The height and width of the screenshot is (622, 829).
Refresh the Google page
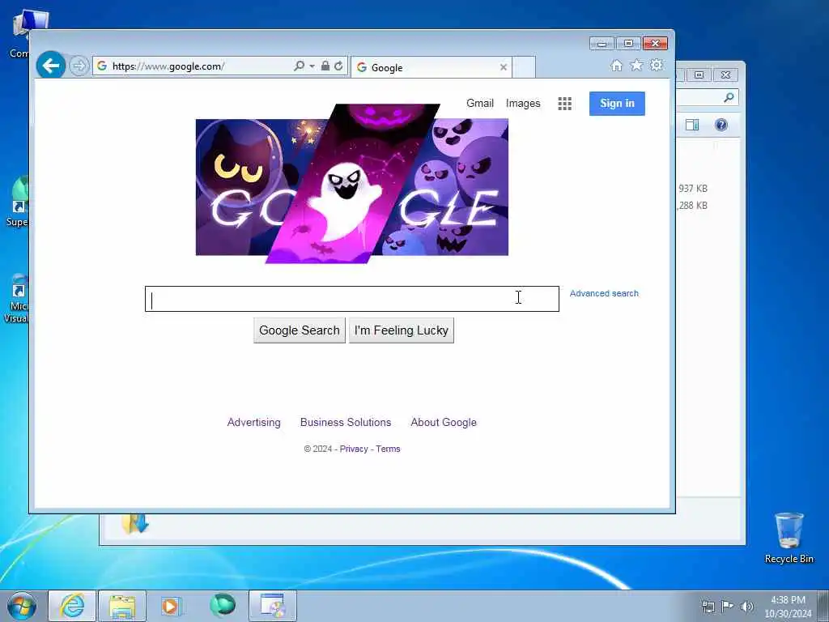pos(338,66)
